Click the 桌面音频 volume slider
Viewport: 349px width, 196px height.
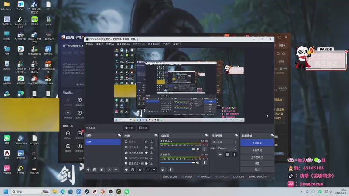178,162
